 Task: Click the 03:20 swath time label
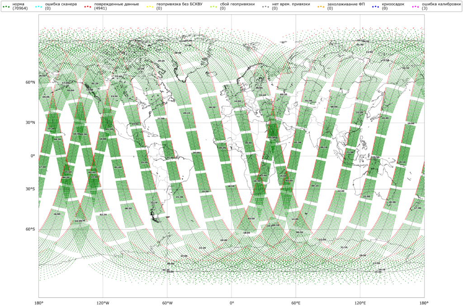283,94
